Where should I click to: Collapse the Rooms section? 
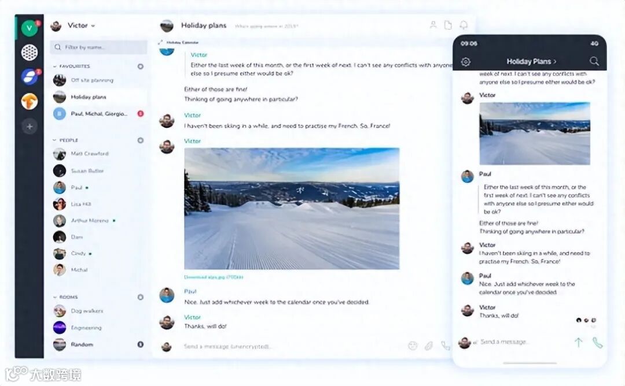[x=54, y=297]
